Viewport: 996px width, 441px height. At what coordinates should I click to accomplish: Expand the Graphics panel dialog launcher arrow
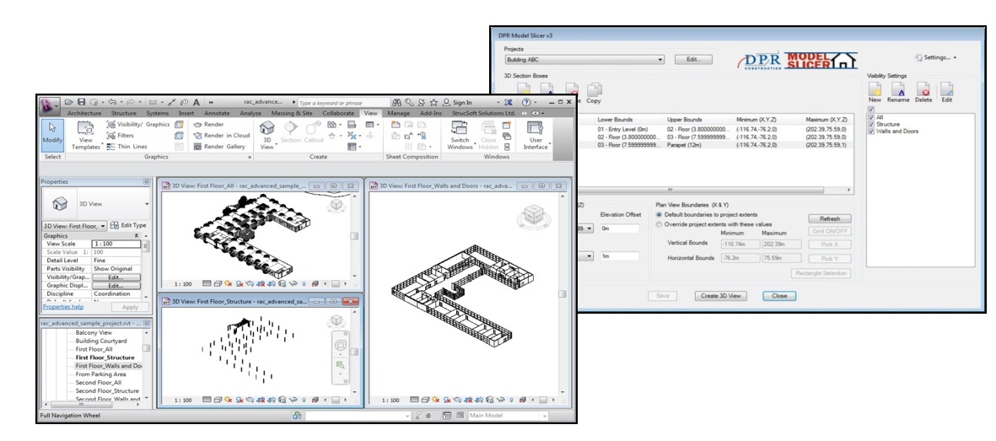249,157
